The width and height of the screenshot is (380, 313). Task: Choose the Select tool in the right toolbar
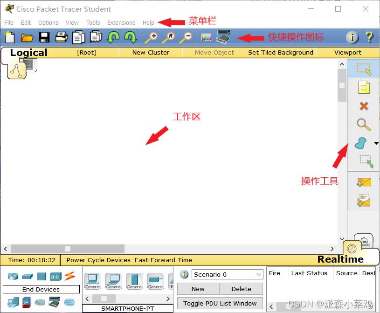click(x=364, y=69)
